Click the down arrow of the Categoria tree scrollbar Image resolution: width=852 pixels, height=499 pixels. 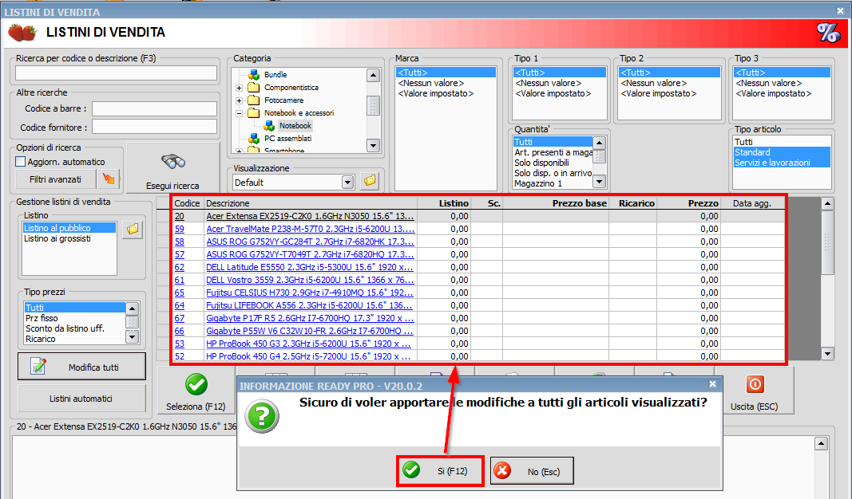click(x=373, y=145)
